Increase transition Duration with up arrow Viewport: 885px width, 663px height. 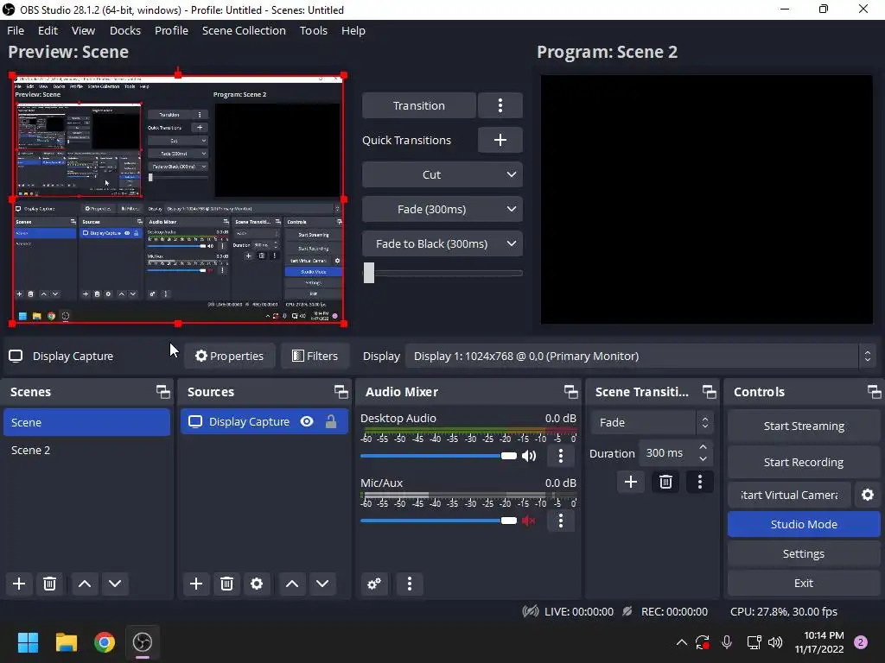click(703, 447)
